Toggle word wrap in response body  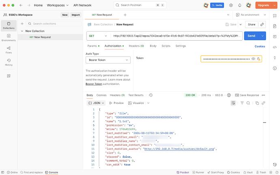coord(233,103)
